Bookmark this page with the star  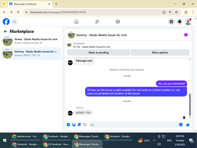pos(176,12)
